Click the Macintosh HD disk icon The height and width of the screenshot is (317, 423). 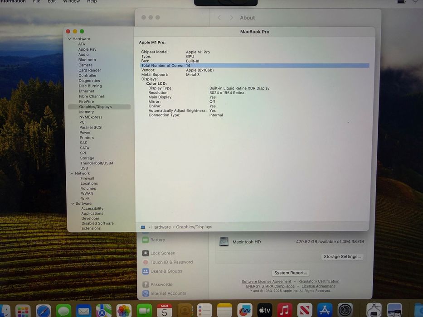(x=224, y=241)
